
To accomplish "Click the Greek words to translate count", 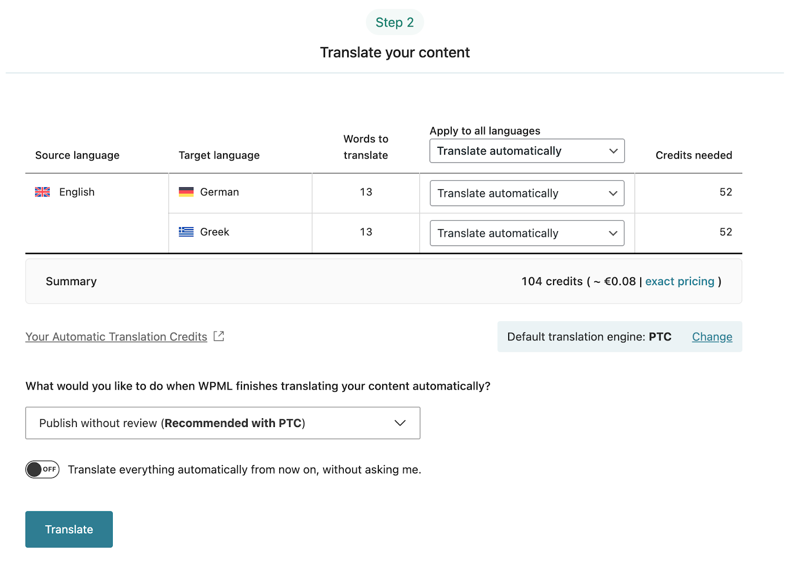I will pyautogui.click(x=366, y=232).
